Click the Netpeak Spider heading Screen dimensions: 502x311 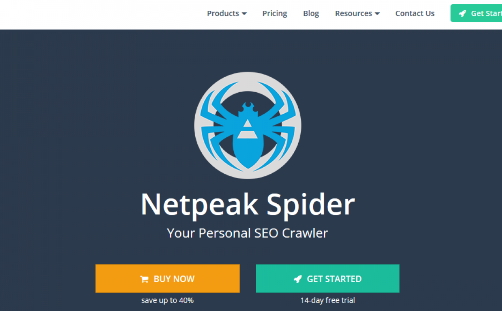pyautogui.click(x=248, y=205)
